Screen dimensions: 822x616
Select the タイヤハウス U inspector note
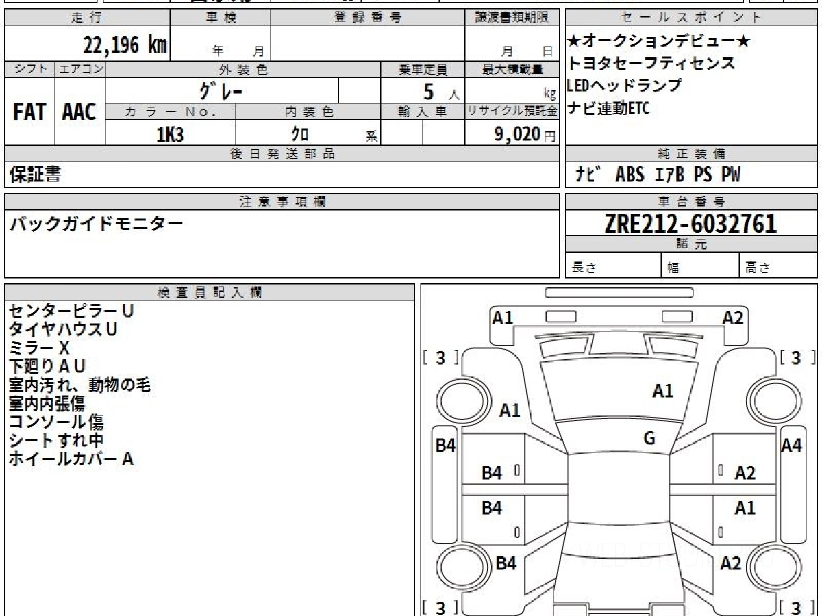(x=63, y=329)
